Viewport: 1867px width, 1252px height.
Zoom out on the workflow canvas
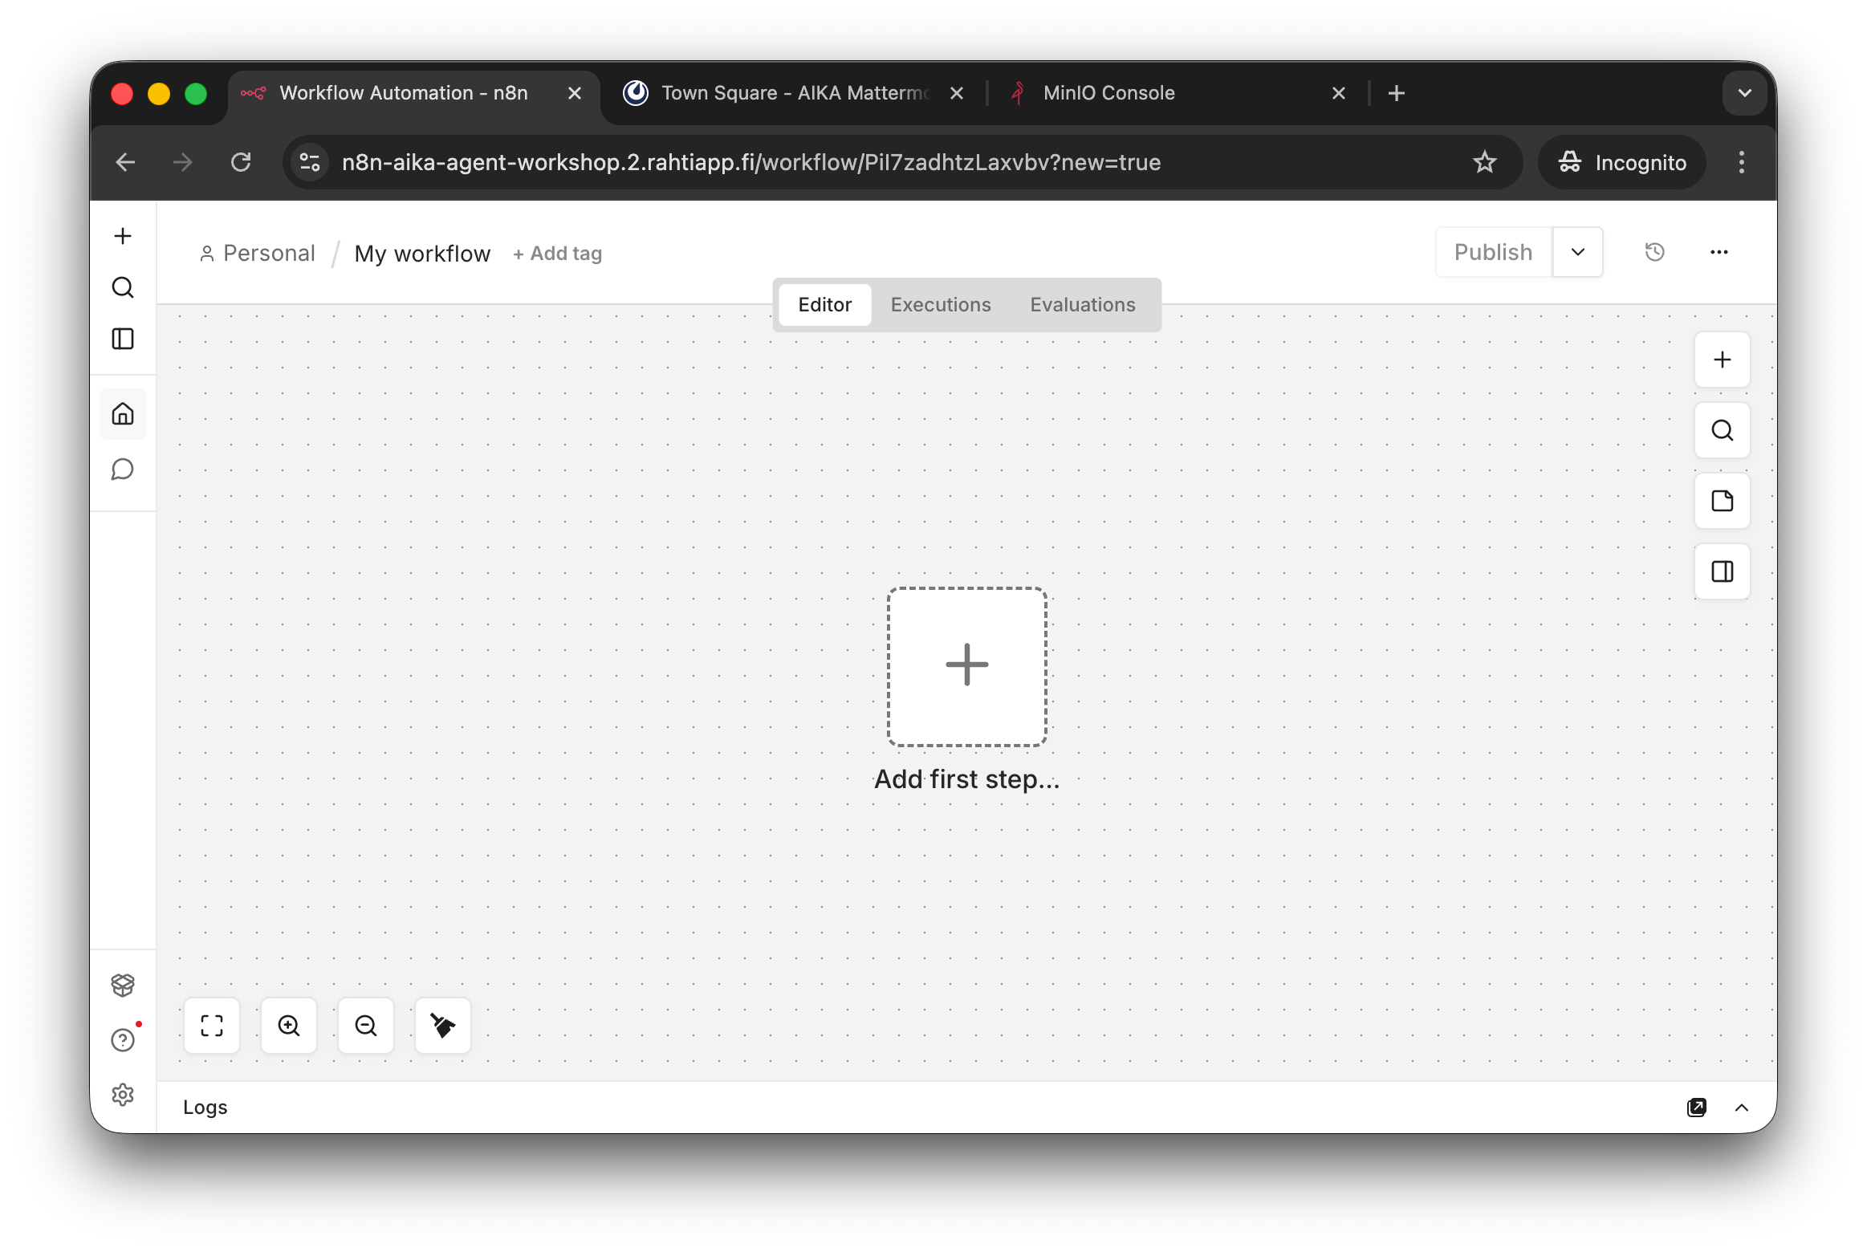(x=366, y=1025)
